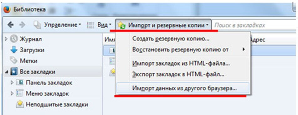The image size is (298, 115).
Task: Click the Неподшитые закладки tray icon
Action: tap(20, 104)
